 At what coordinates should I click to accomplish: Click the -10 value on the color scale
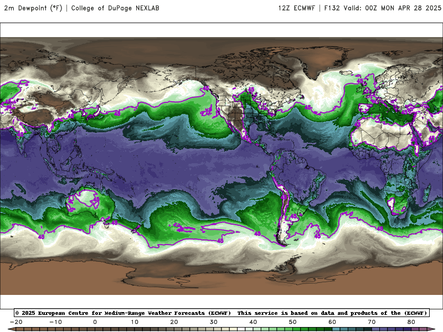coord(55,322)
